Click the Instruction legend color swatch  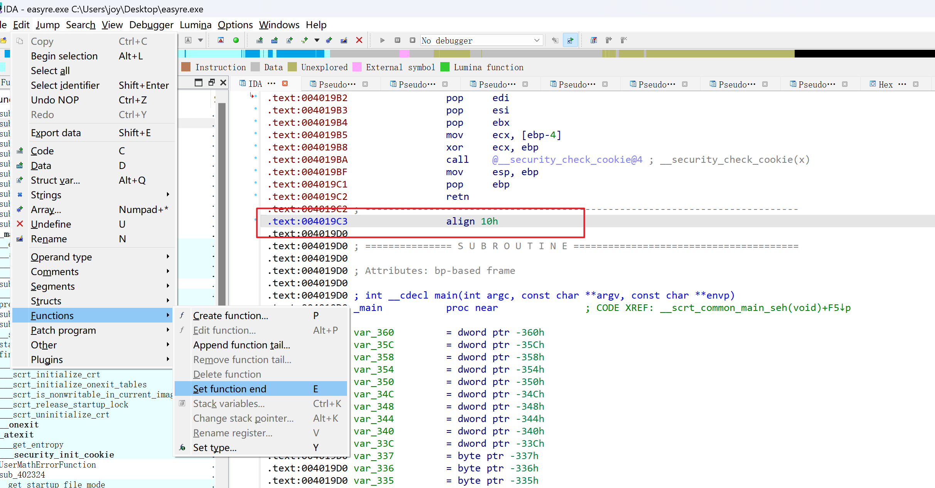click(186, 67)
